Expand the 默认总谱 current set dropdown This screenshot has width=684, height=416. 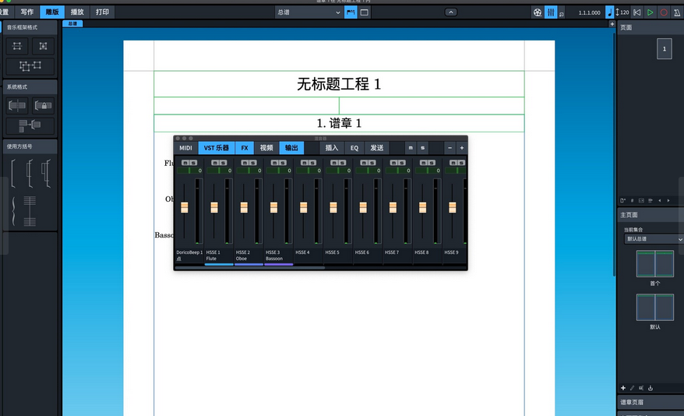pos(654,239)
